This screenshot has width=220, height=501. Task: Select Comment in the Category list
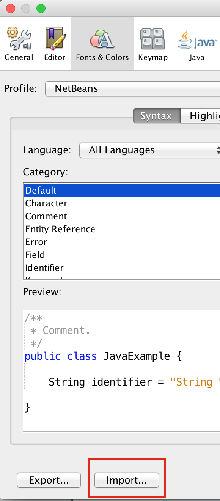click(122, 216)
